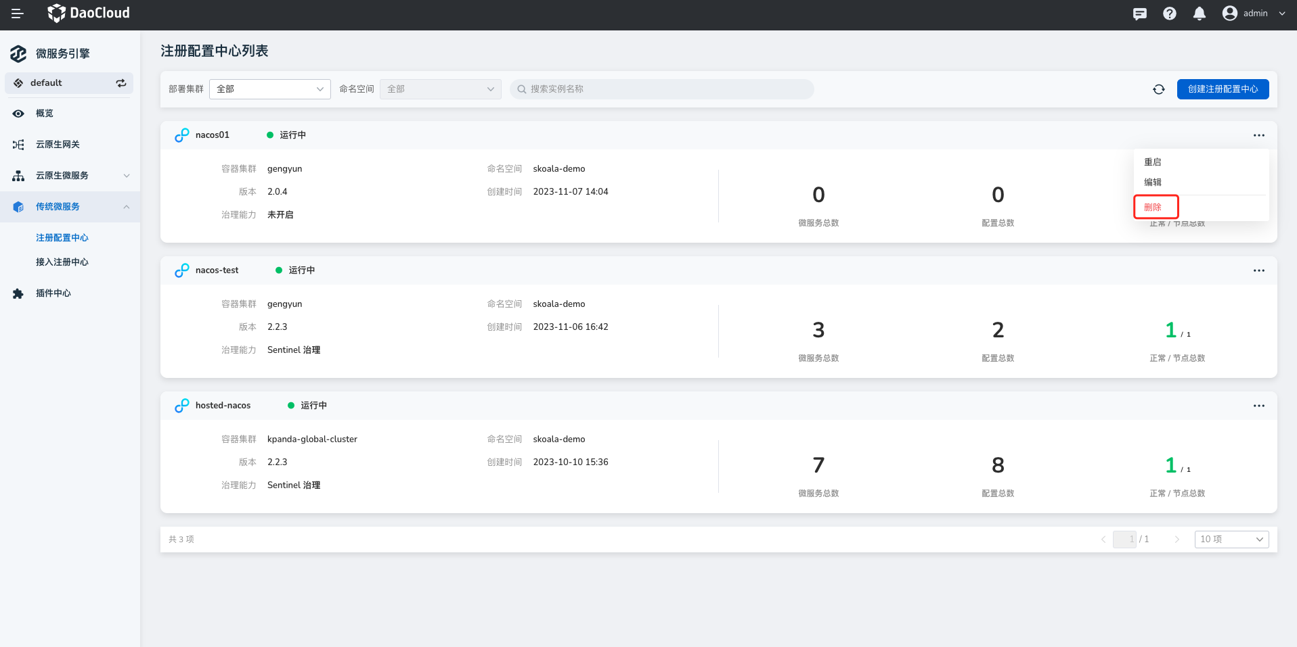Click the refresh list icon
This screenshot has width=1297, height=647.
[x=1159, y=89]
